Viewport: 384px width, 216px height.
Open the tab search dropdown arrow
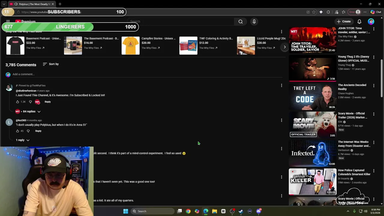click(x=4, y=4)
